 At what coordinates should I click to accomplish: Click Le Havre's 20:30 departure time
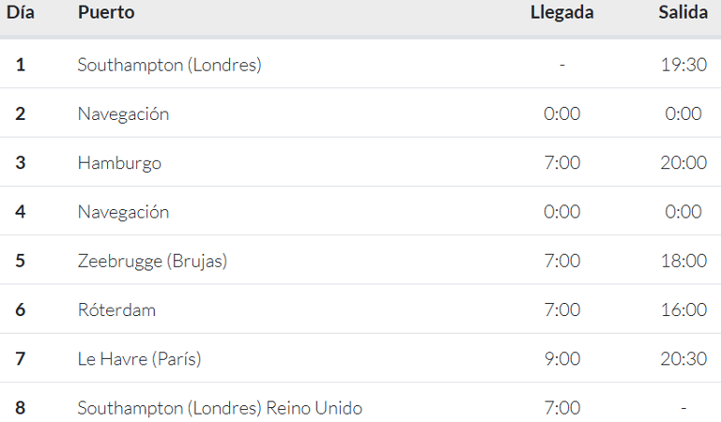click(x=683, y=358)
